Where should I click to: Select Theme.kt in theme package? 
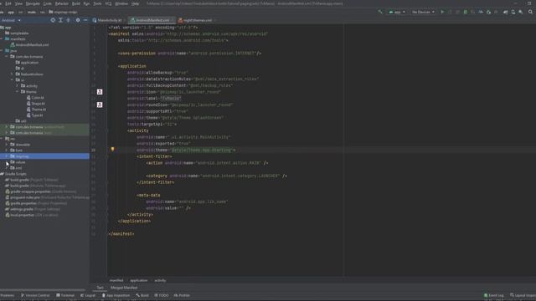pyautogui.click(x=36, y=110)
